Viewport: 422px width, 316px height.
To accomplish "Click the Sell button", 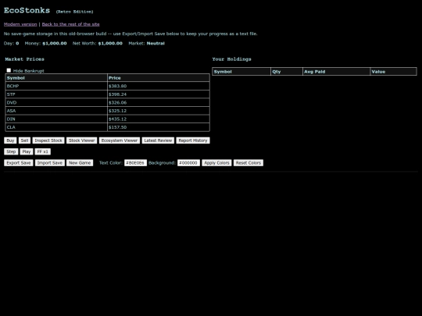I will [x=24, y=140].
